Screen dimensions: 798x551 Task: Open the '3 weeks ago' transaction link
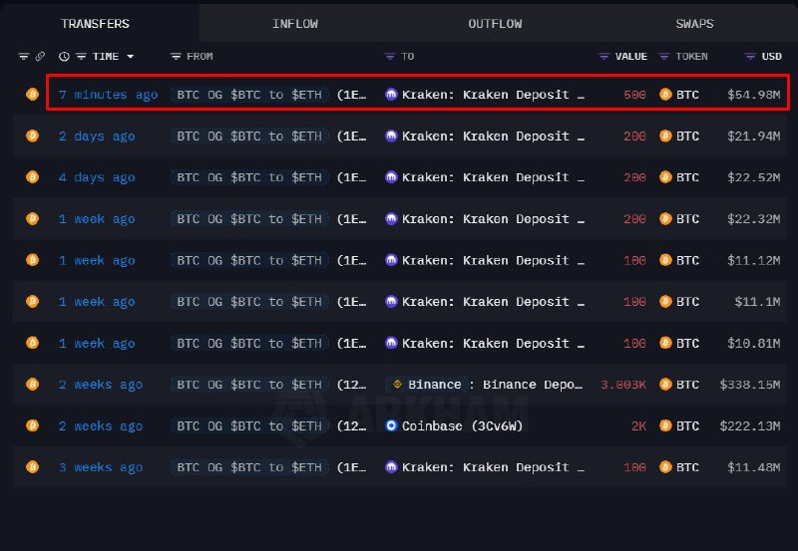click(x=101, y=467)
